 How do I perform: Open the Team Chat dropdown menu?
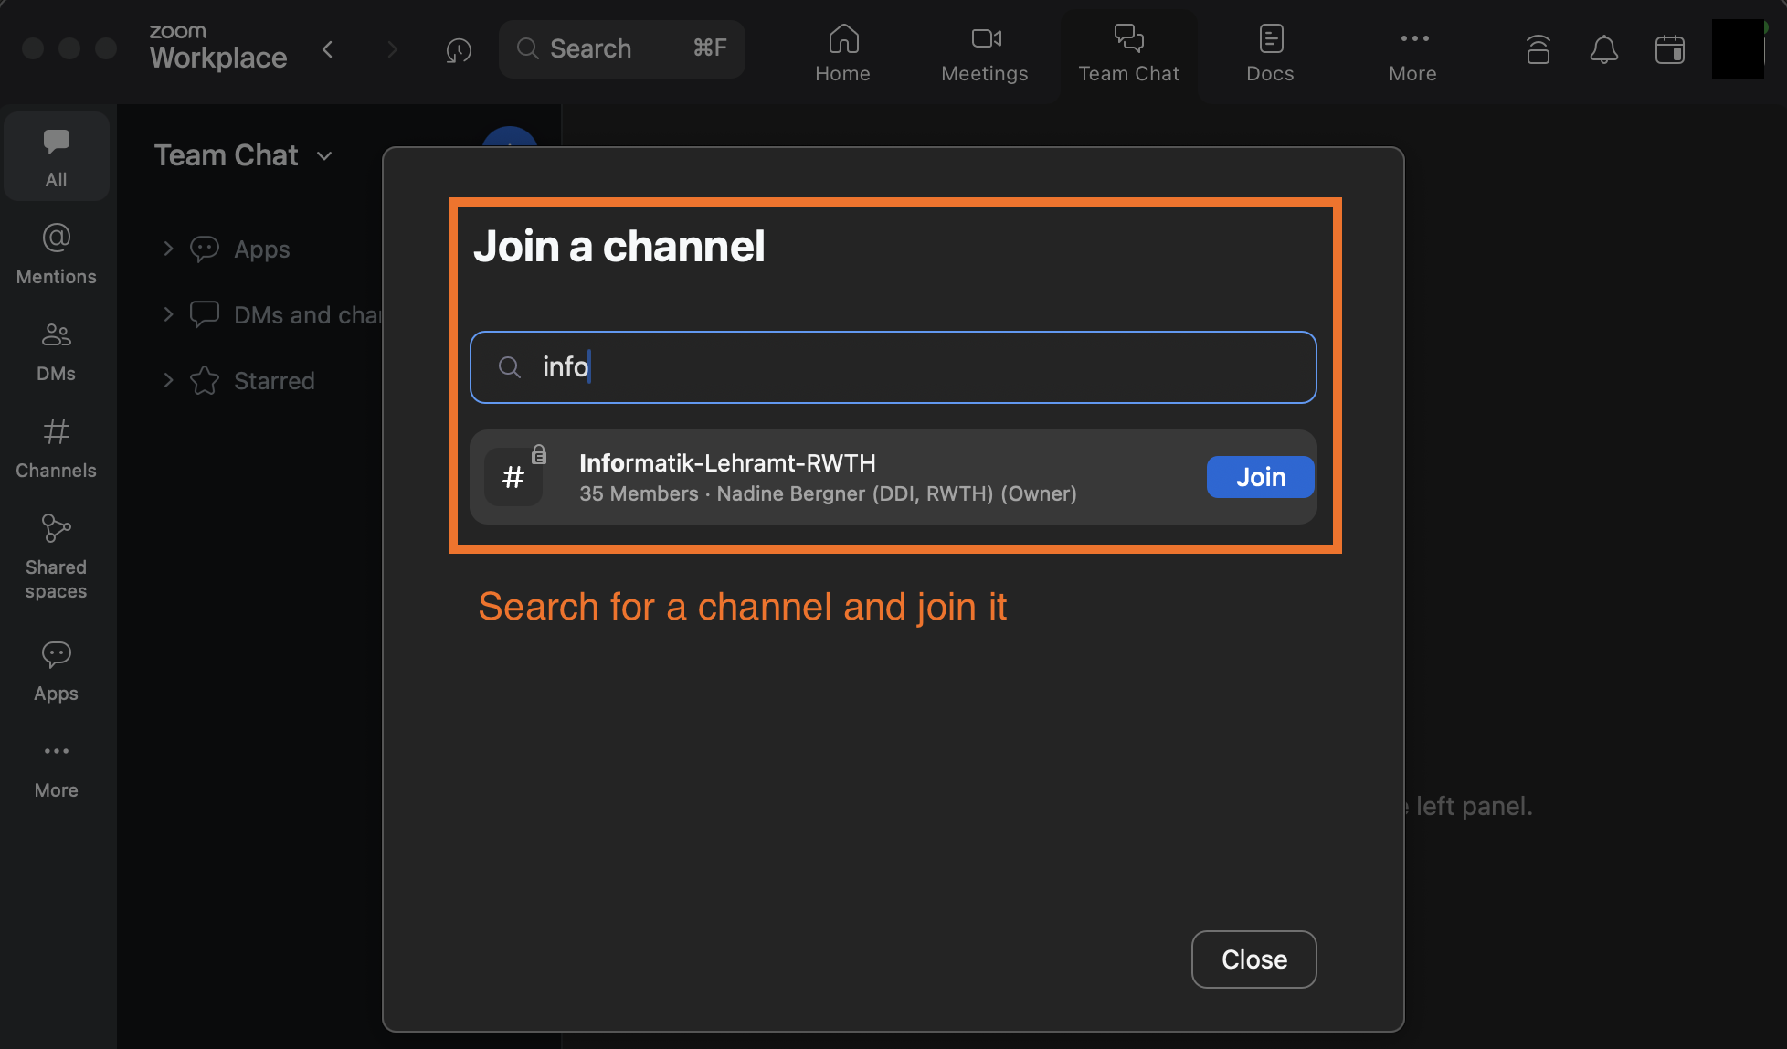(324, 155)
